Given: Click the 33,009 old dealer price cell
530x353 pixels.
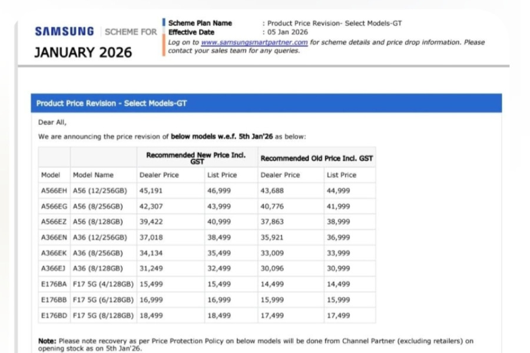Looking at the screenshot, I should pos(273,253).
